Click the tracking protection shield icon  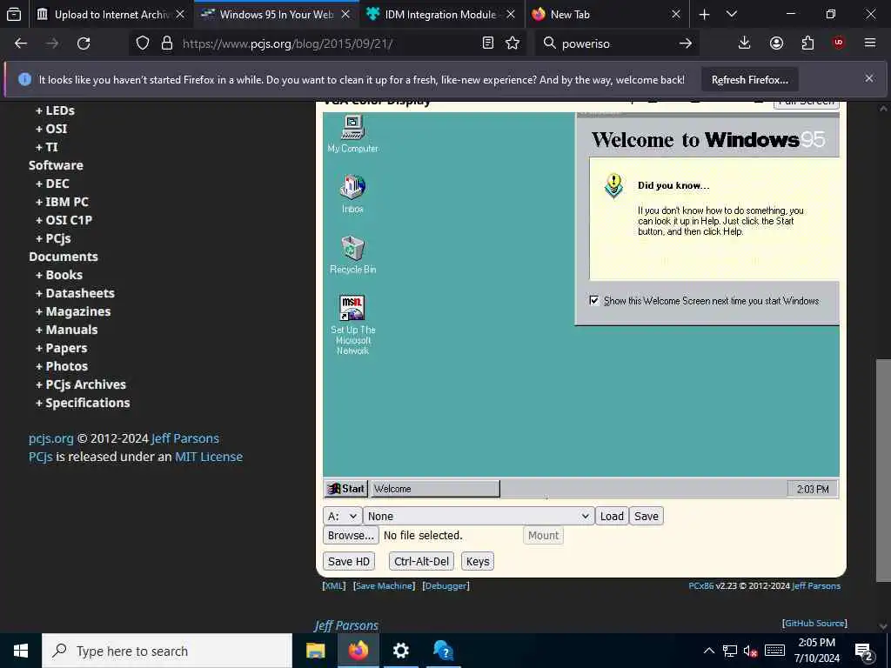(x=143, y=43)
